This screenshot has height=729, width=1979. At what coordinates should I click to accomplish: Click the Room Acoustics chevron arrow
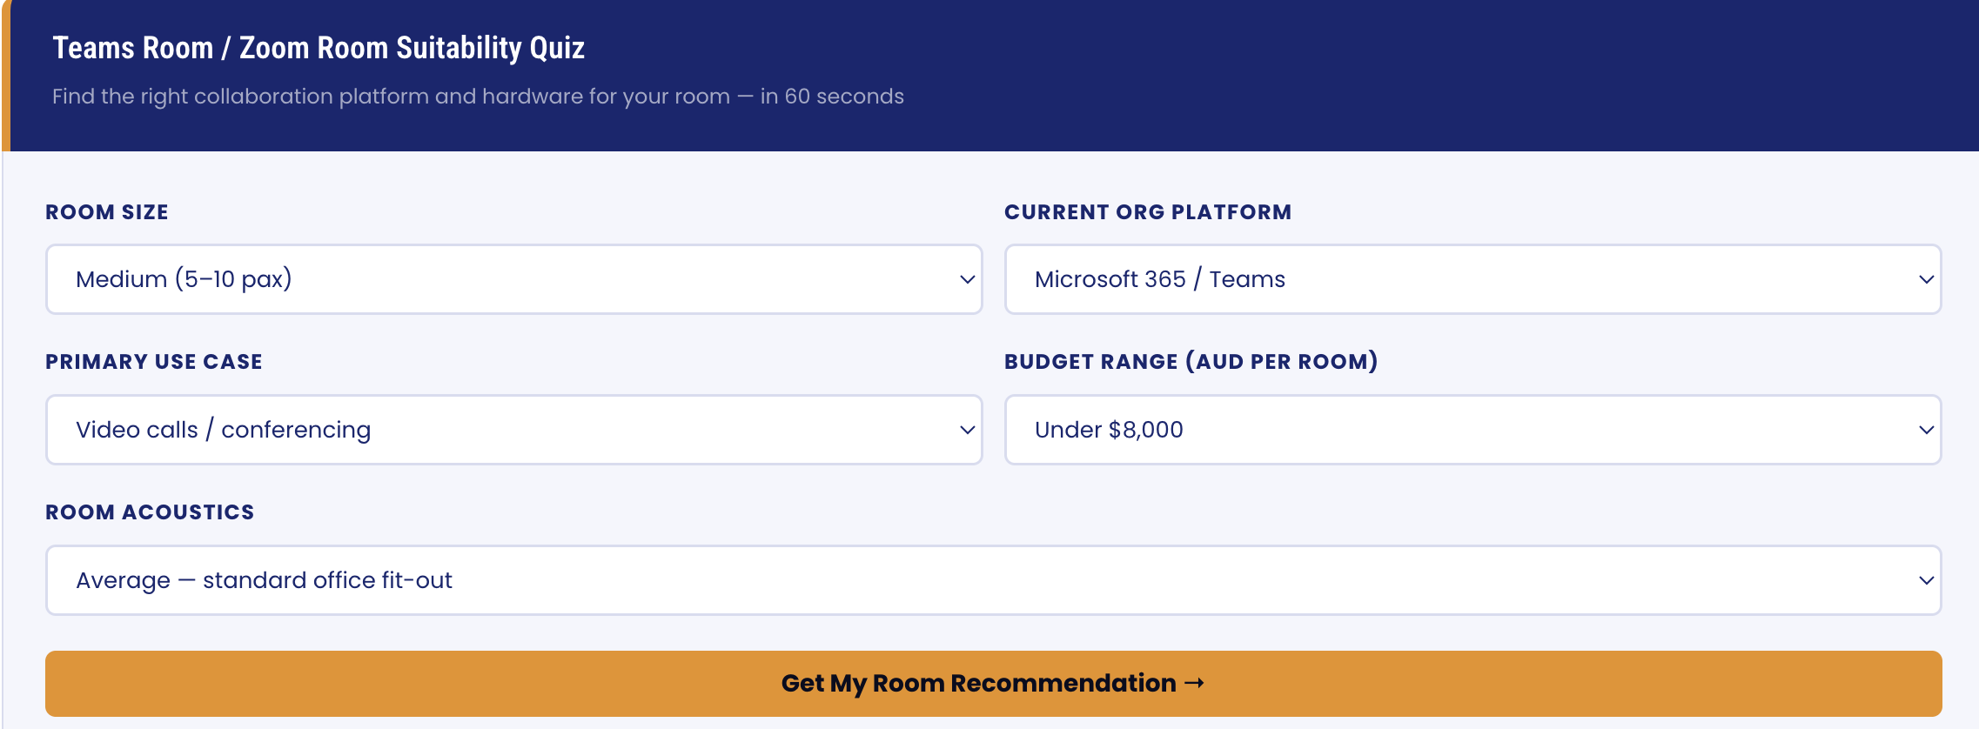(x=1926, y=580)
